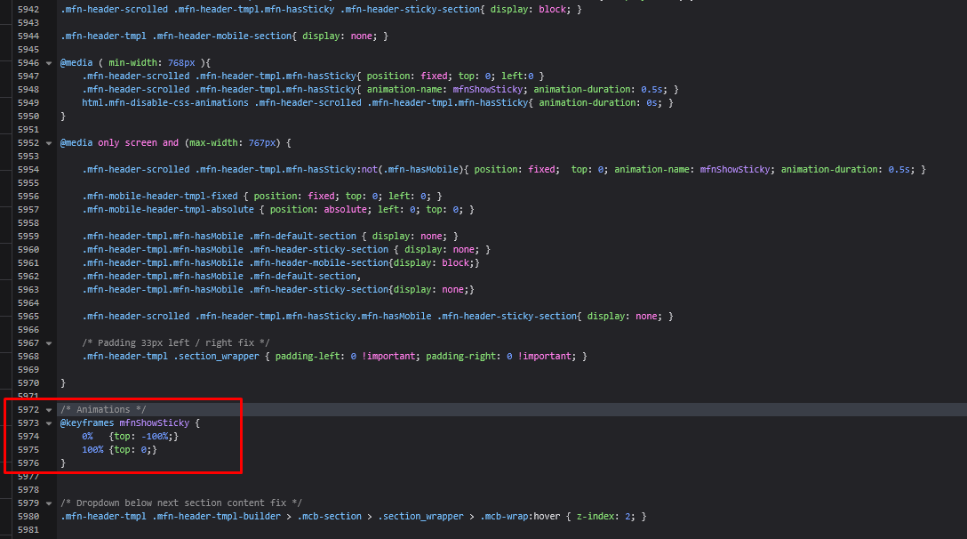Click the .mfn-mobile-header-tmpl-fixed selector
This screenshot has width=967, height=539.
click(160, 196)
